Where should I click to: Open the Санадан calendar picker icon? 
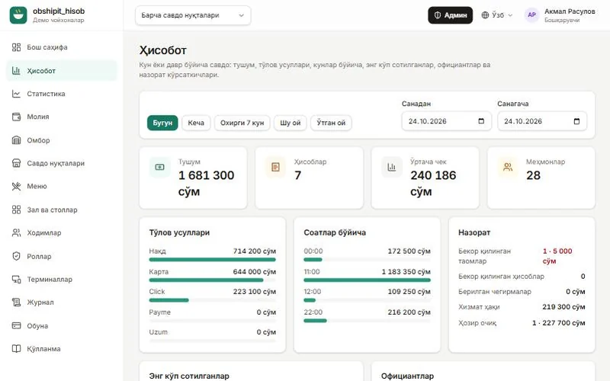(x=481, y=121)
